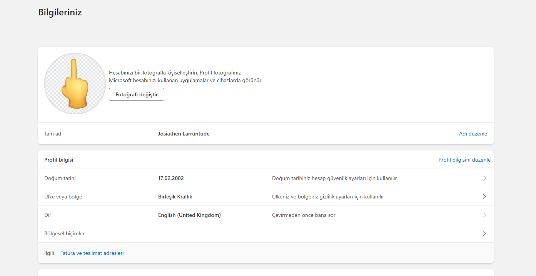The image size is (536, 276).
Task: Click Doğum tarihiniz hesap güvenlik description
Action: point(334,178)
